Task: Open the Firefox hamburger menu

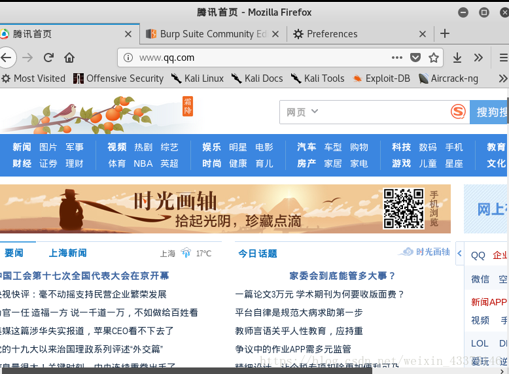Action: point(504,58)
